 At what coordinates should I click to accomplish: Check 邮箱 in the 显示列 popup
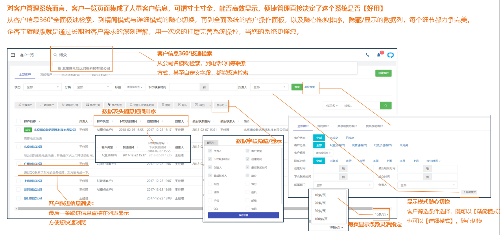(247, 200)
